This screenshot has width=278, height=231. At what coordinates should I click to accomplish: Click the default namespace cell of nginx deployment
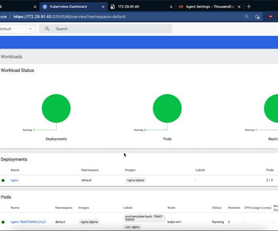[87, 180]
